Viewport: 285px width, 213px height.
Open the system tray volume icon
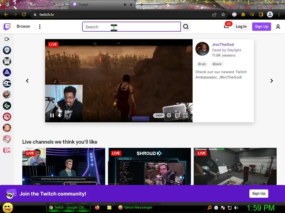pyautogui.click(x=236, y=208)
